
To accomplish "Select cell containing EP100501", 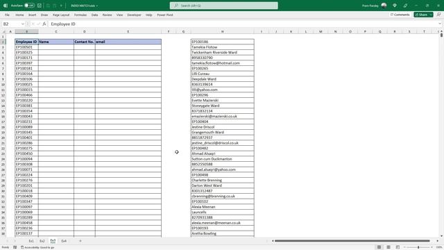I will (26, 47).
